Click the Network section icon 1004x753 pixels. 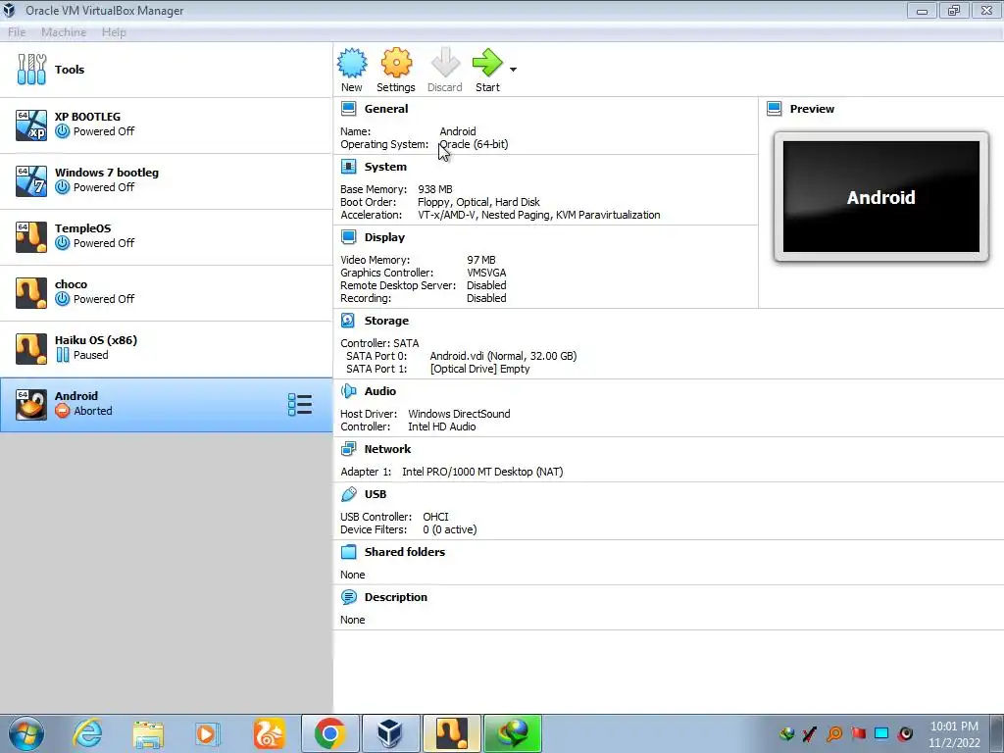tap(348, 449)
